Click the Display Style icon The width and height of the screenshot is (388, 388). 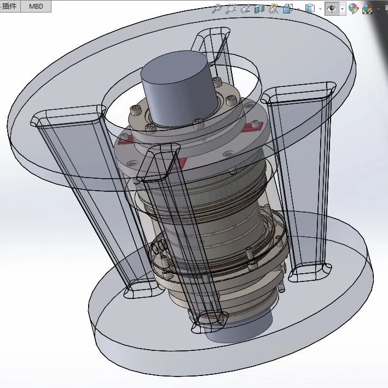click(310, 9)
